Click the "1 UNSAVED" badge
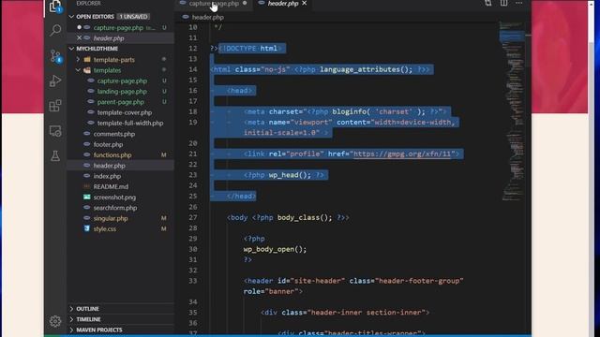Viewport: 600px width, 337px height. tap(133, 17)
